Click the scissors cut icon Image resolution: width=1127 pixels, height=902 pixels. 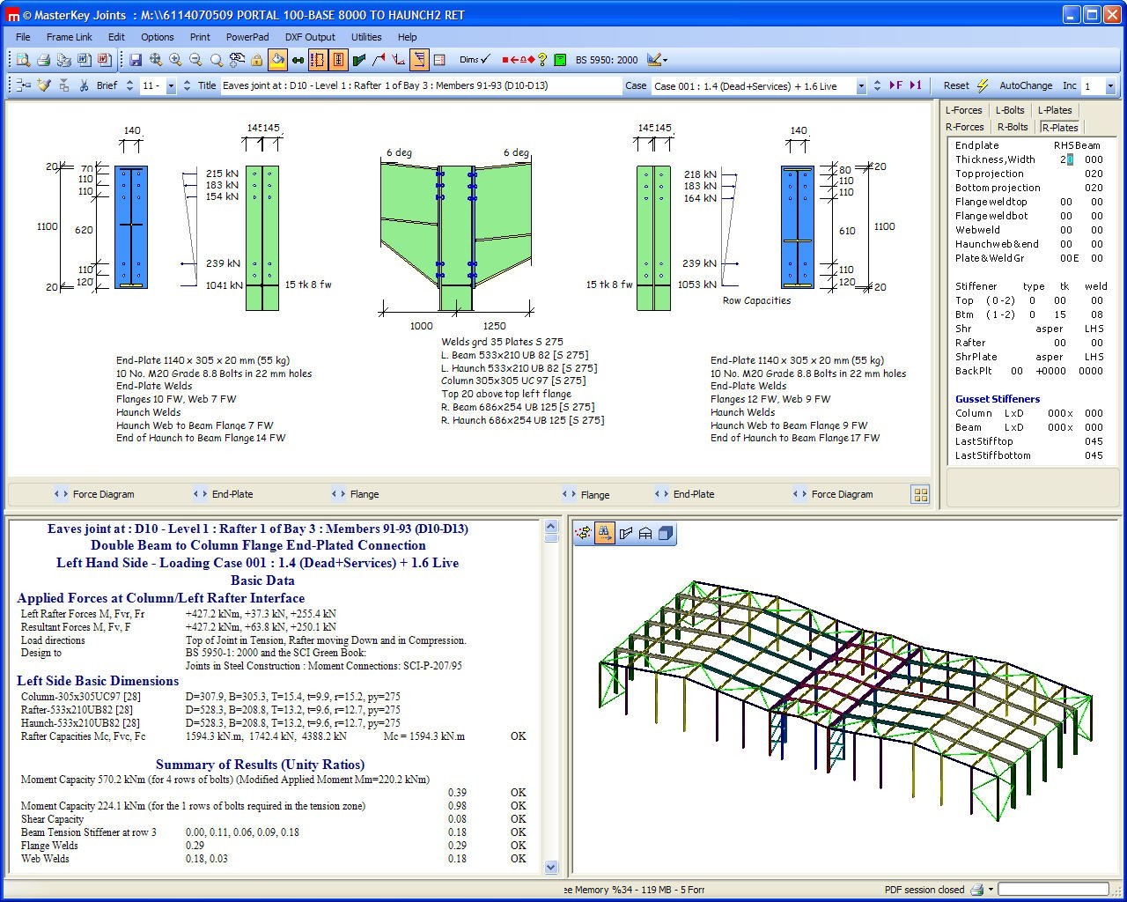click(84, 85)
